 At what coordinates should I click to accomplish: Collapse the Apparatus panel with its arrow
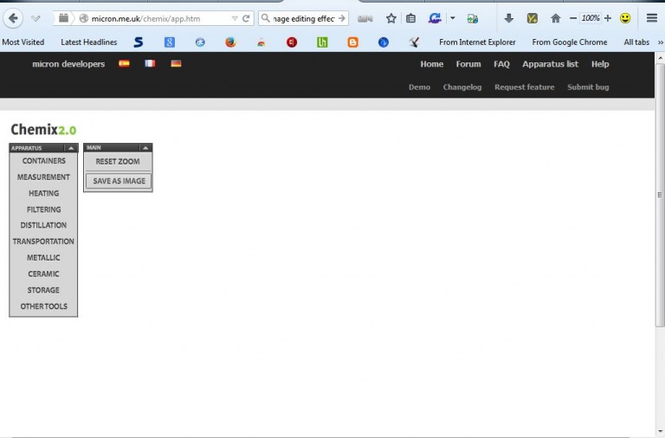pyautogui.click(x=71, y=148)
